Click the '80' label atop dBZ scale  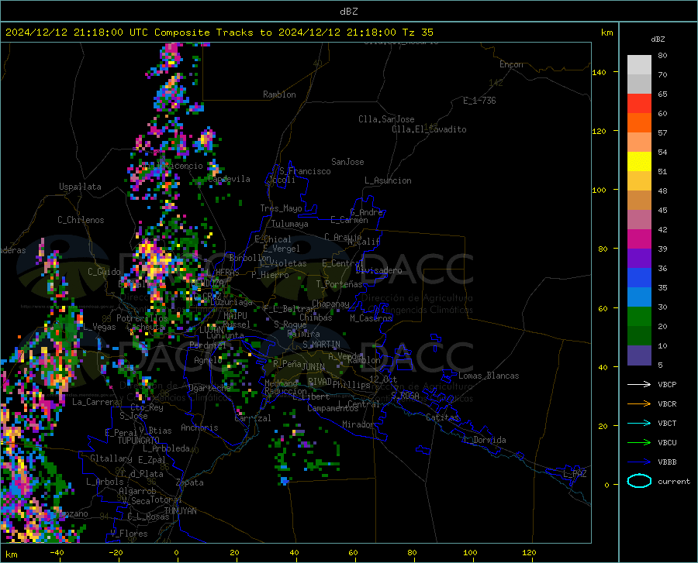pyautogui.click(x=662, y=56)
